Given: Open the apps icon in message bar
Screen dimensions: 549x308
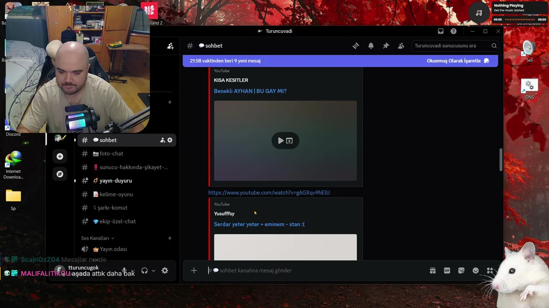Looking at the screenshot, I should tap(490, 270).
